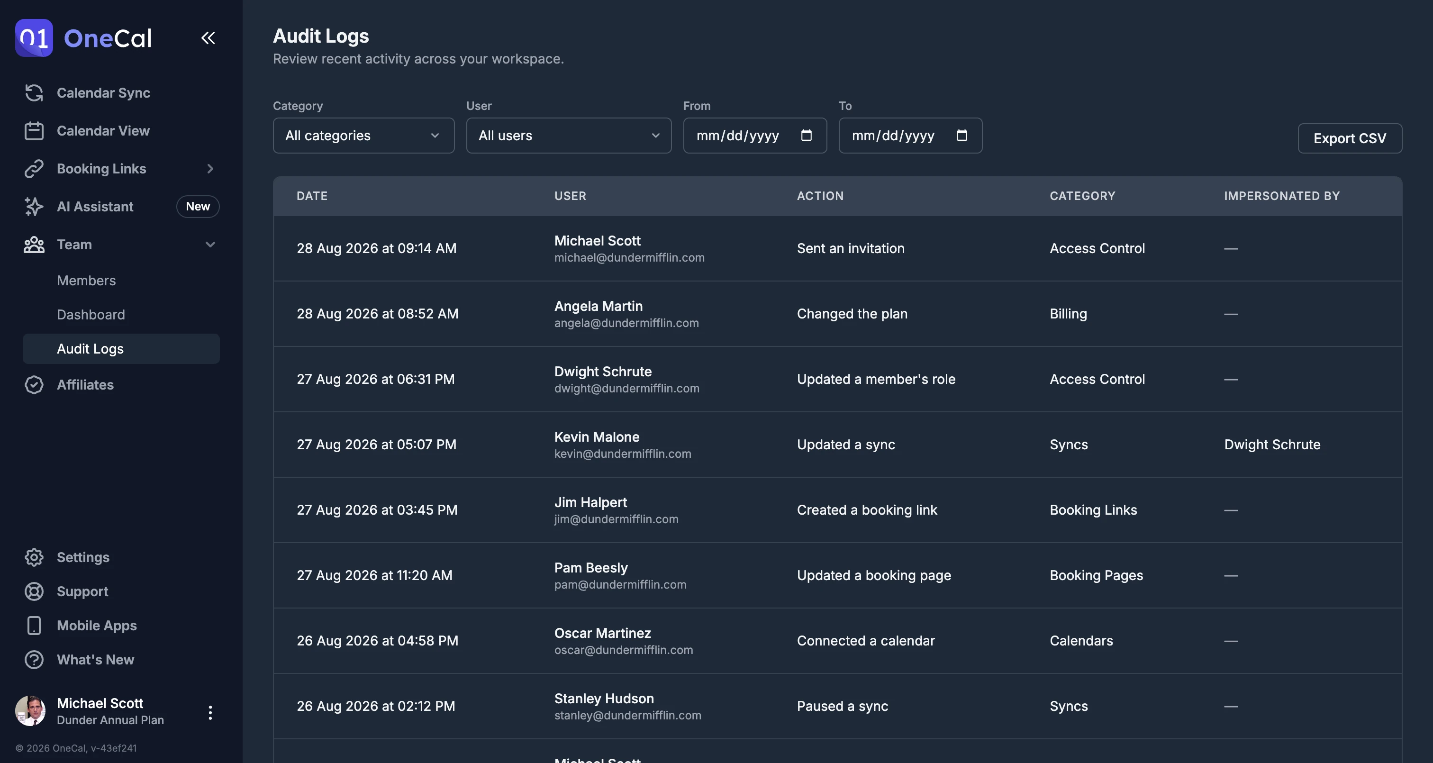This screenshot has width=1433, height=763.
Task: Click the Connected a calendar action
Action: 866,641
